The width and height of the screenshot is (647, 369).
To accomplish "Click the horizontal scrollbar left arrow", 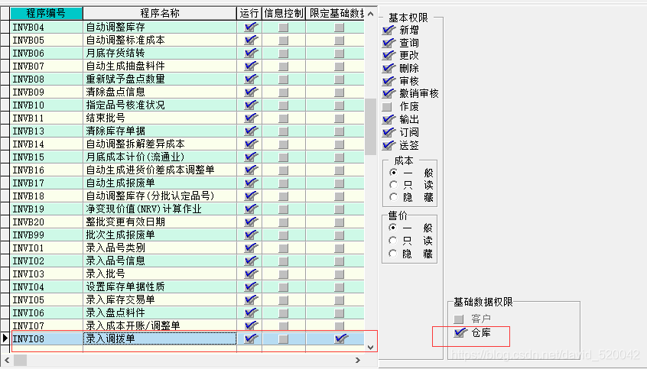I will point(7,361).
